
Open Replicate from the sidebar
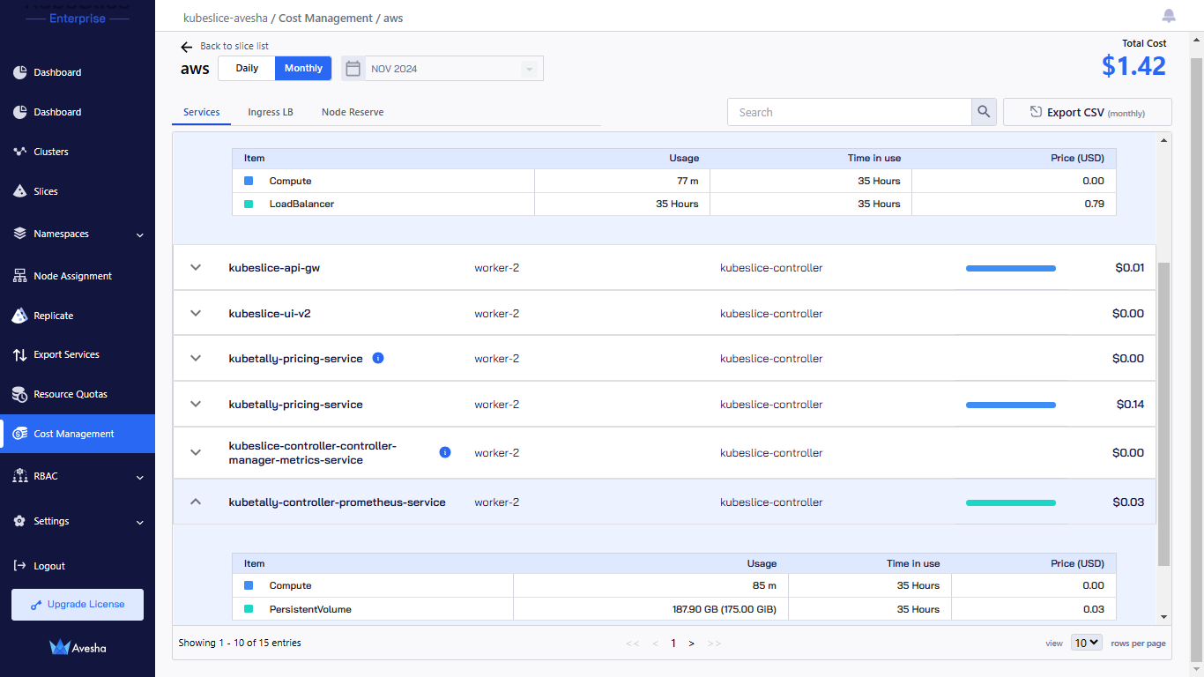[x=53, y=316]
